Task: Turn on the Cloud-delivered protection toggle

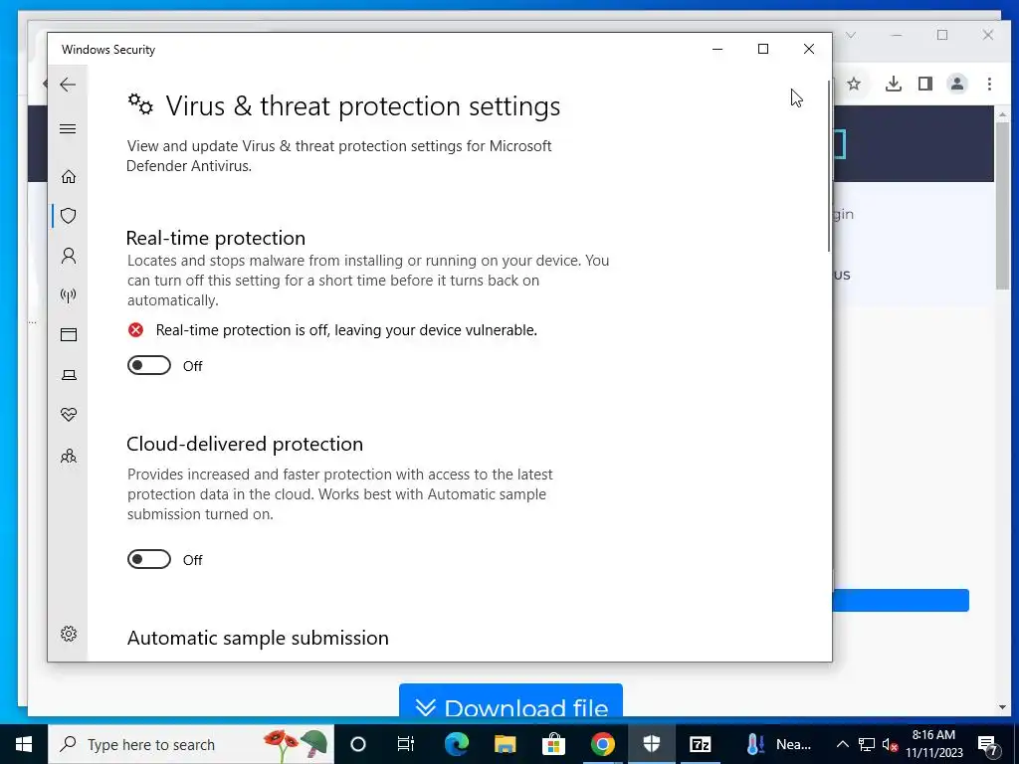Action: (x=149, y=559)
